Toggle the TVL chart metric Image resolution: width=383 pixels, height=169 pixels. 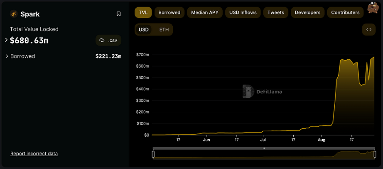point(143,12)
